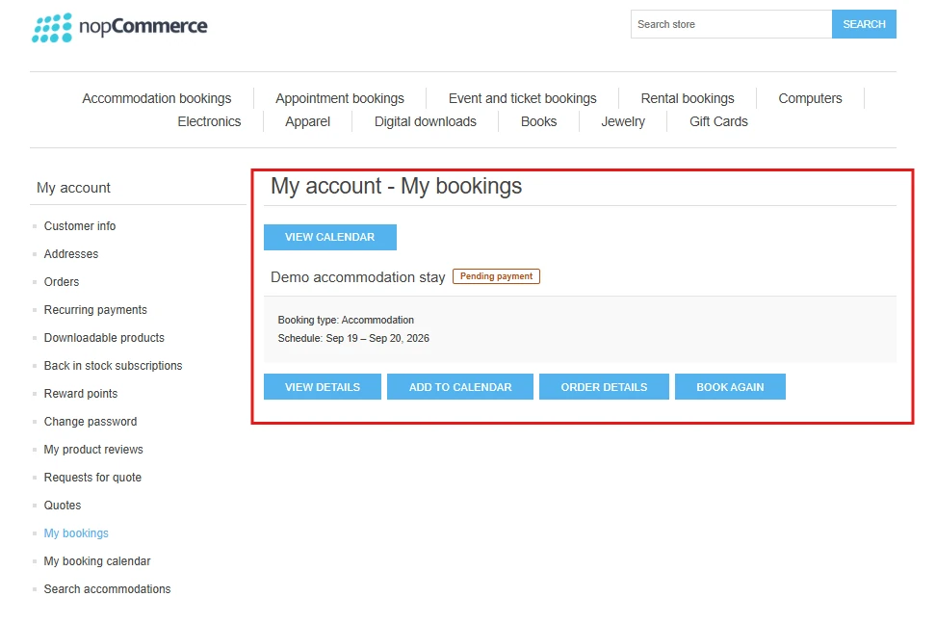Open Rental bookings category

tap(688, 98)
